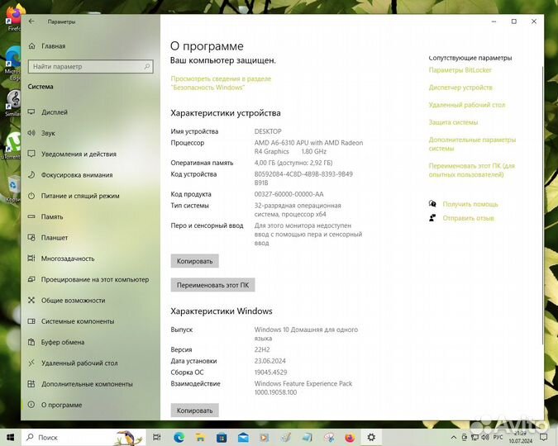
Task: Click the Settings window vertical scrollbar
Action: 542,205
